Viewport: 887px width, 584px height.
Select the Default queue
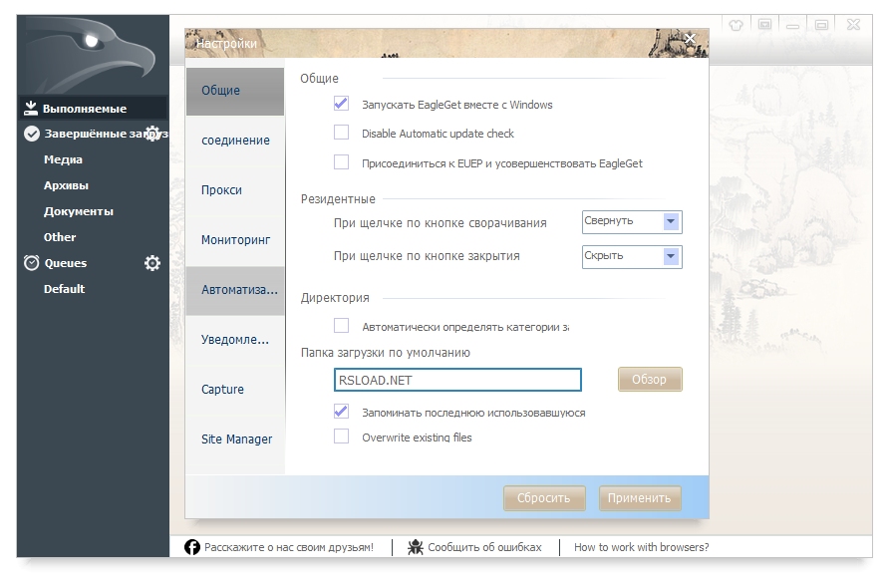click(64, 289)
